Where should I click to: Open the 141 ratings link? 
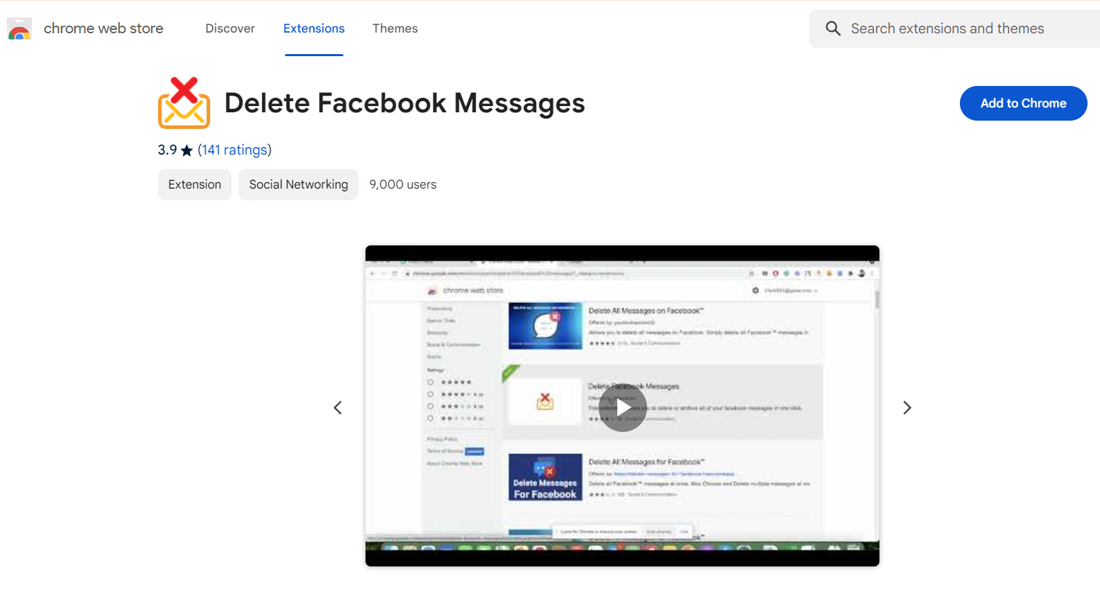coord(234,150)
